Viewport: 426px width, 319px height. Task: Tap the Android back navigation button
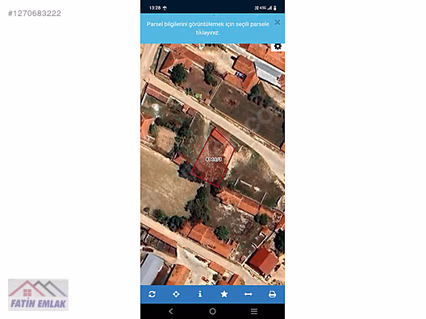point(171,311)
